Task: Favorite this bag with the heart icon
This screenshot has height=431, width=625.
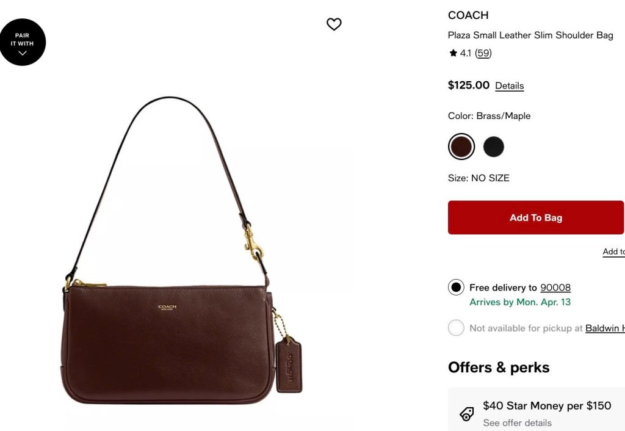Action: 334,24
